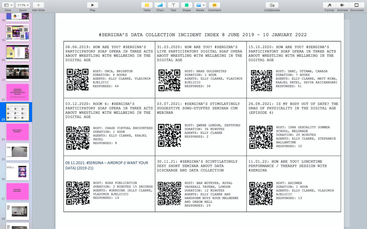This screenshot has width=367, height=229.
Task: Open the Media dropdown
Action: 200,5
